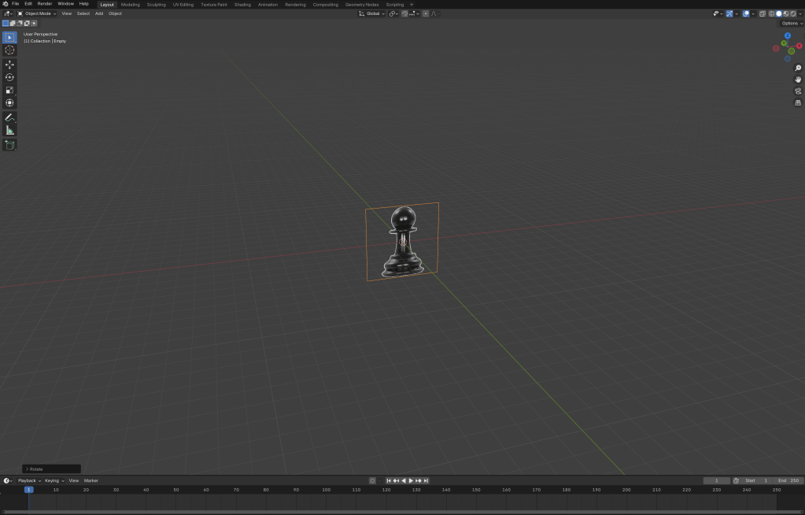Screen dimensions: 805x515
Task: Pick the Annotate pencil tool
Action: click(x=9, y=117)
